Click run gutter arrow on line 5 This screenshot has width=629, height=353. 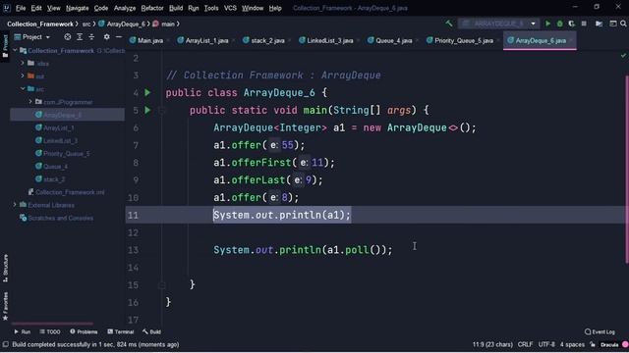(147, 110)
